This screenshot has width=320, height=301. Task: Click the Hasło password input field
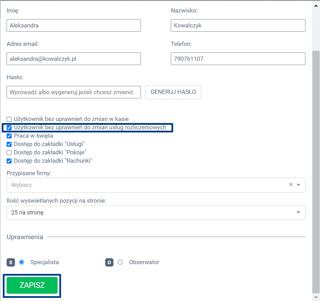tap(74, 92)
